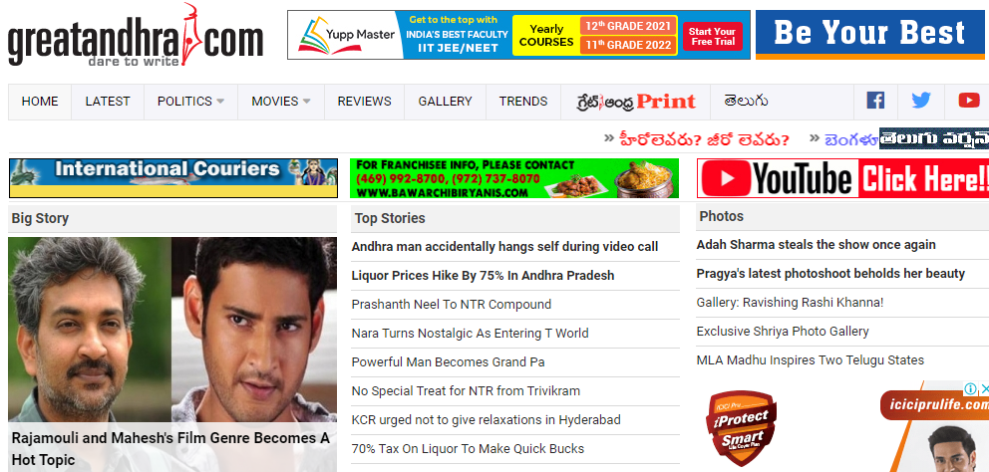Click the greatandhra.com site logo
The image size is (989, 472).
pos(135,35)
